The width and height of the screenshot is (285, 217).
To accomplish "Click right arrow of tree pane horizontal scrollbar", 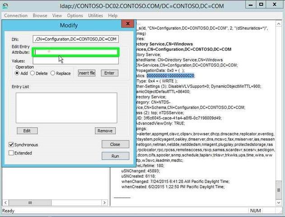I will (x=104, y=203).
